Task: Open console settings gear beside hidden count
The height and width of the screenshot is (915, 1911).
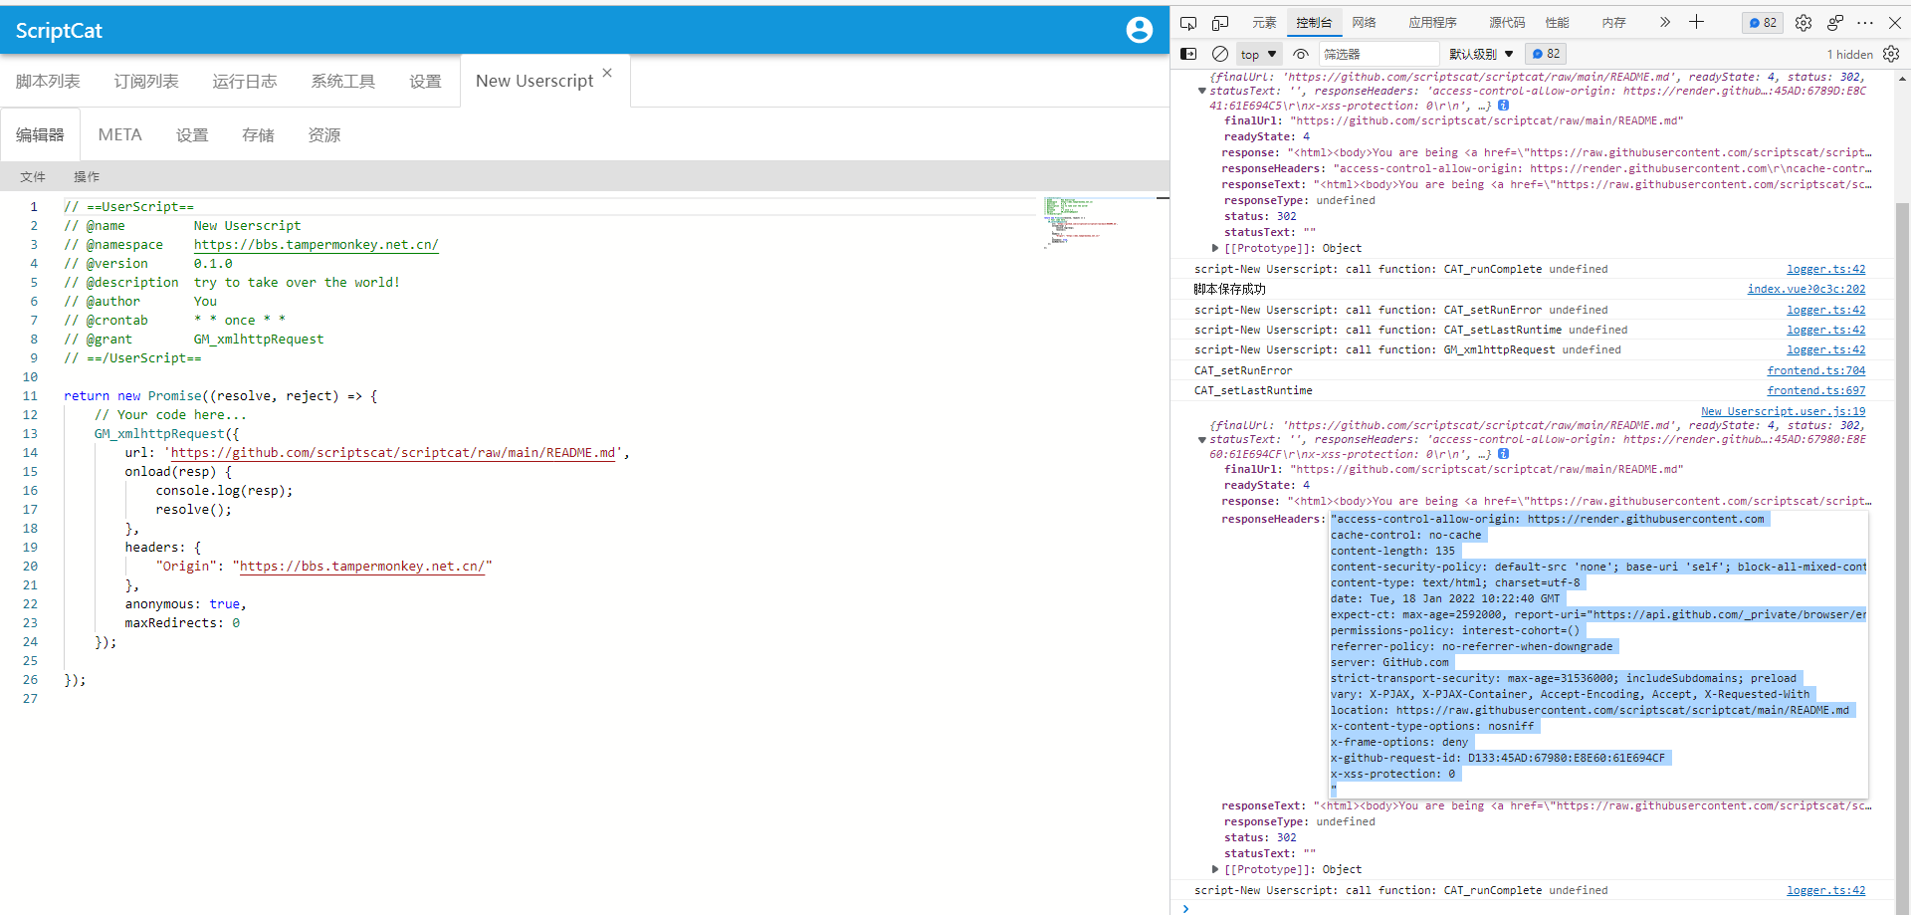Action: [x=1891, y=54]
